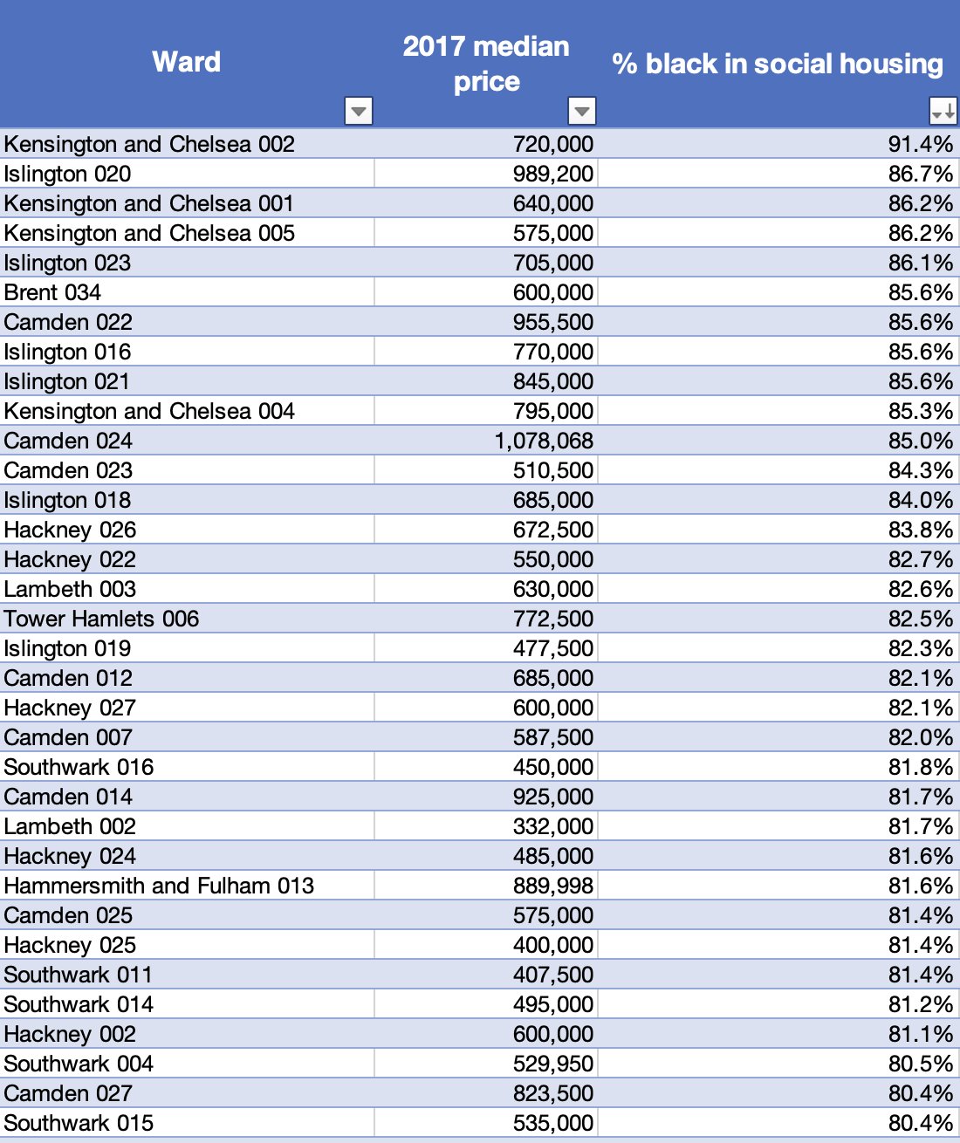Click the 80.5% percentage cell

[778, 1064]
